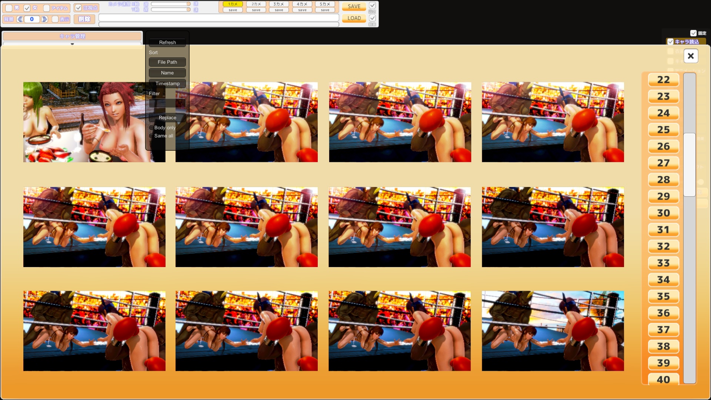Screen dimensions: 711x400
Task: Open page 38 in the list
Action: tap(663, 346)
